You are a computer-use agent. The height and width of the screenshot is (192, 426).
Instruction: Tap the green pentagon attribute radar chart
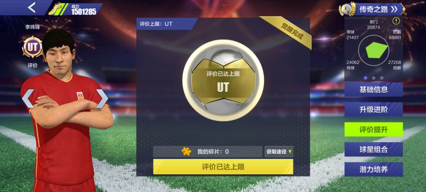click(376, 50)
